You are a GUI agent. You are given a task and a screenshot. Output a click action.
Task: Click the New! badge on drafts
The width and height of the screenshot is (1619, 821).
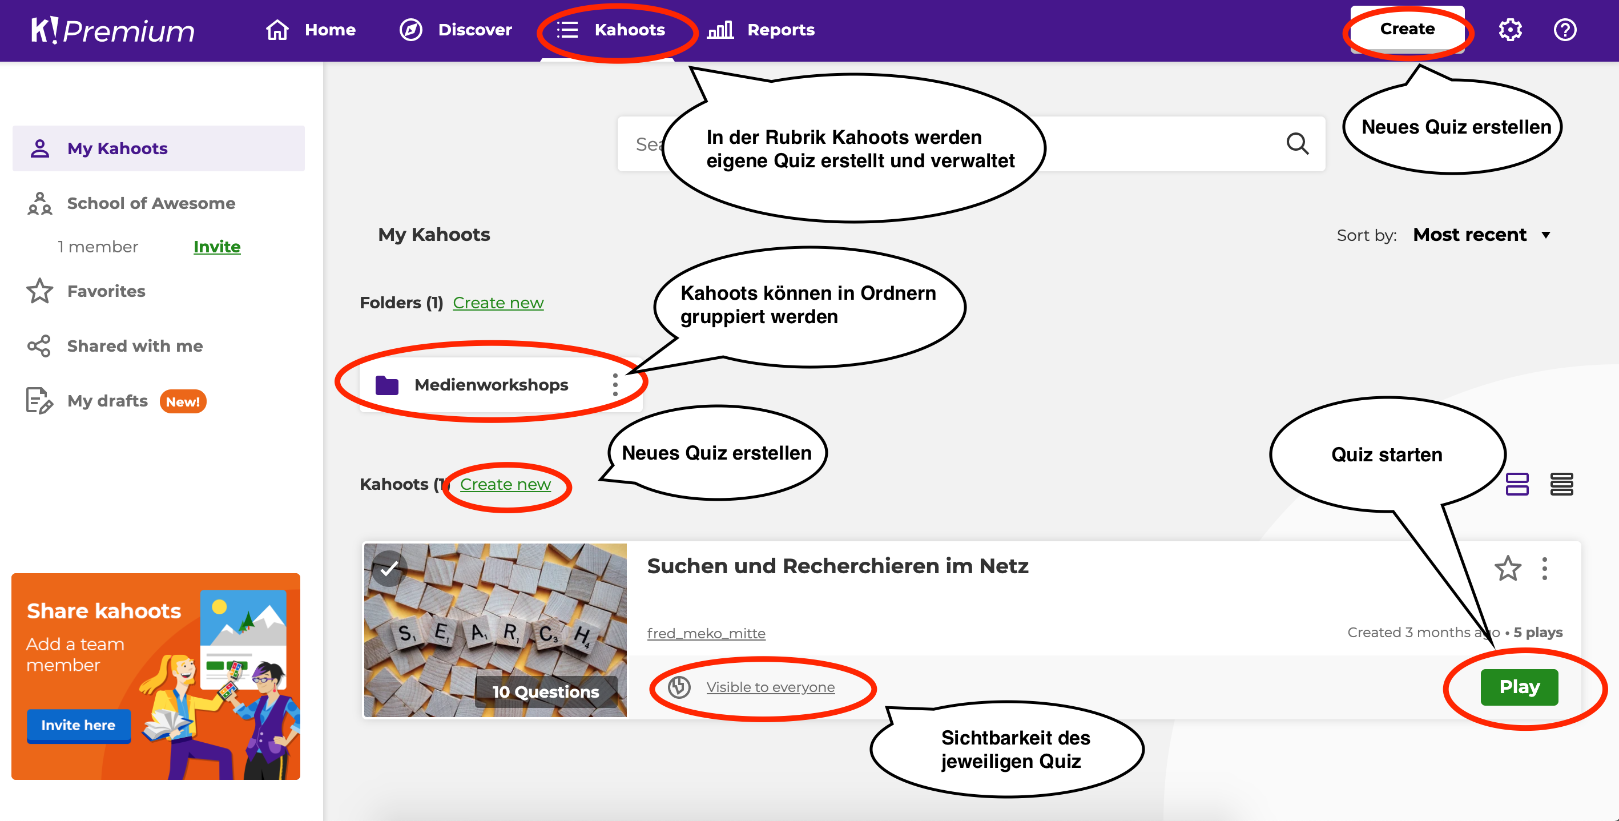(x=183, y=401)
